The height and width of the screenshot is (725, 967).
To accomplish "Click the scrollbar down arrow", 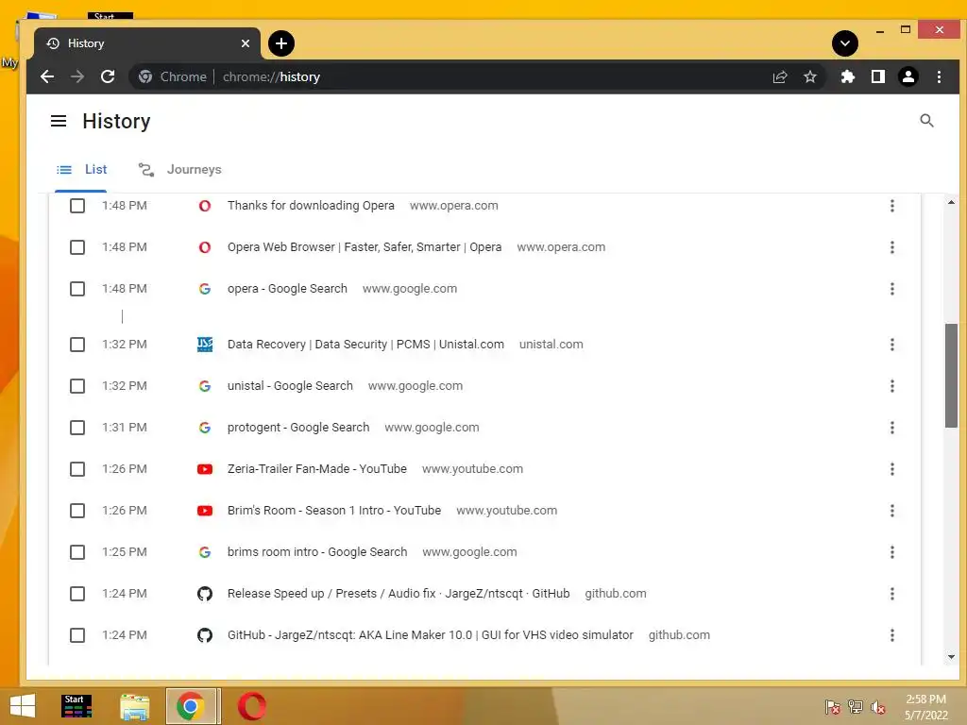I will (951, 657).
